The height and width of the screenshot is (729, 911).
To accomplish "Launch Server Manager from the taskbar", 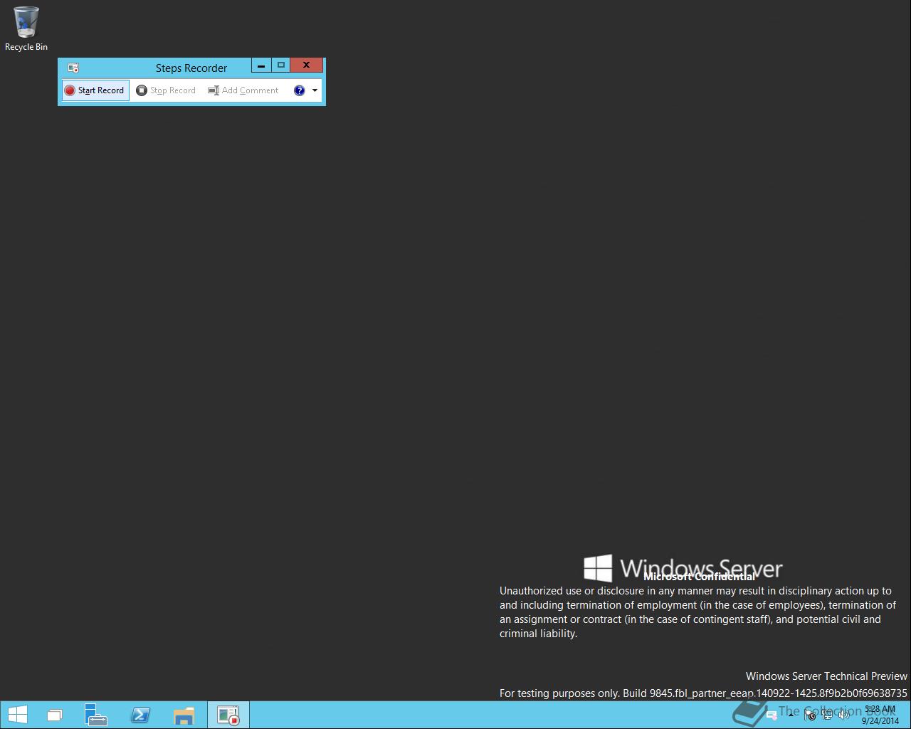I will [x=96, y=715].
